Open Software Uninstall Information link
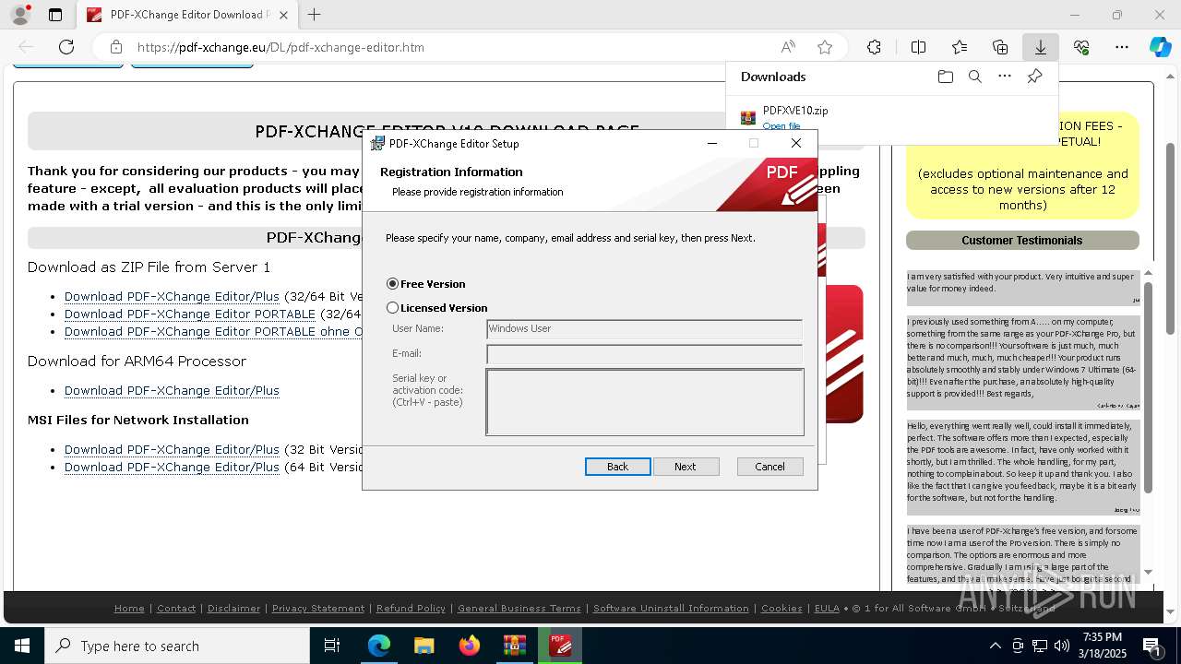 pyautogui.click(x=671, y=609)
